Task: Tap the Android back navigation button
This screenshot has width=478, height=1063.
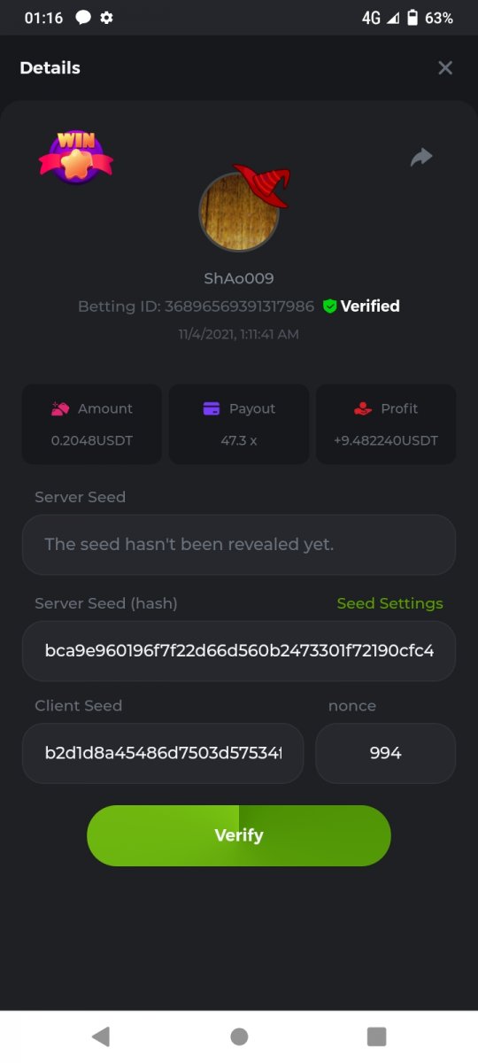Action: point(101,1036)
